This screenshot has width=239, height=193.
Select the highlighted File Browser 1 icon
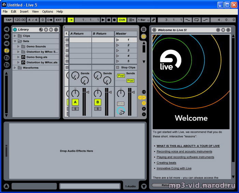pyautogui.click(x=6, y=51)
